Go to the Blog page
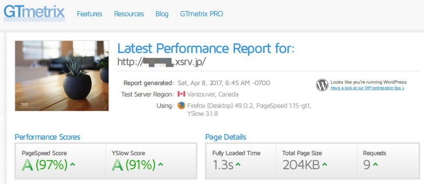Viewport: 424px width, 184px height. [x=162, y=14]
